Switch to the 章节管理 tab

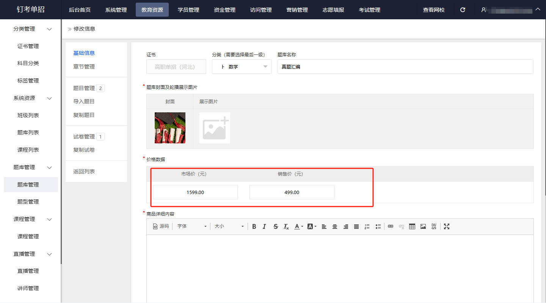click(x=84, y=67)
